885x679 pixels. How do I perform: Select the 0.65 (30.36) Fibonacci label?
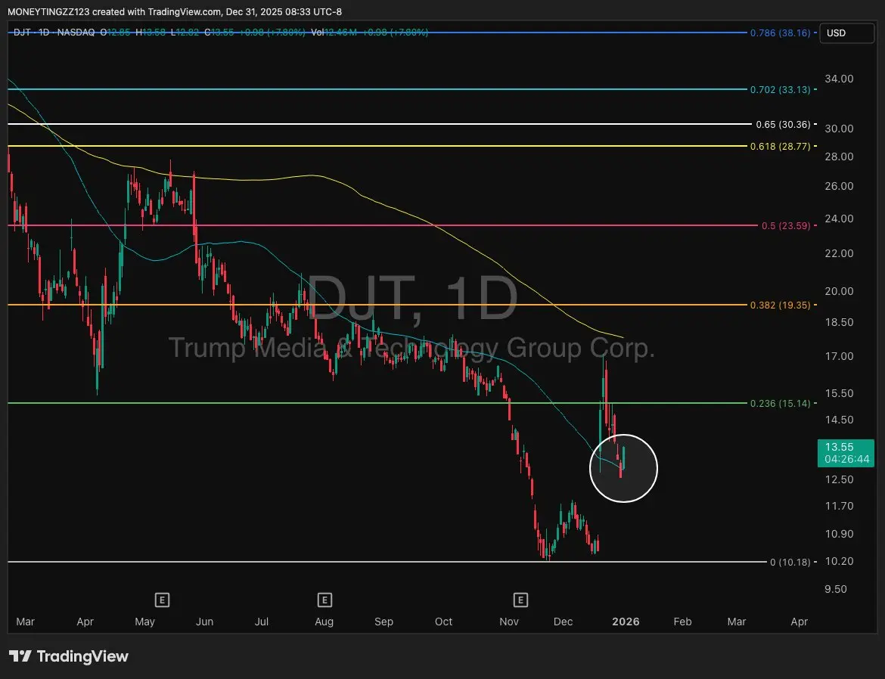pyautogui.click(x=783, y=124)
